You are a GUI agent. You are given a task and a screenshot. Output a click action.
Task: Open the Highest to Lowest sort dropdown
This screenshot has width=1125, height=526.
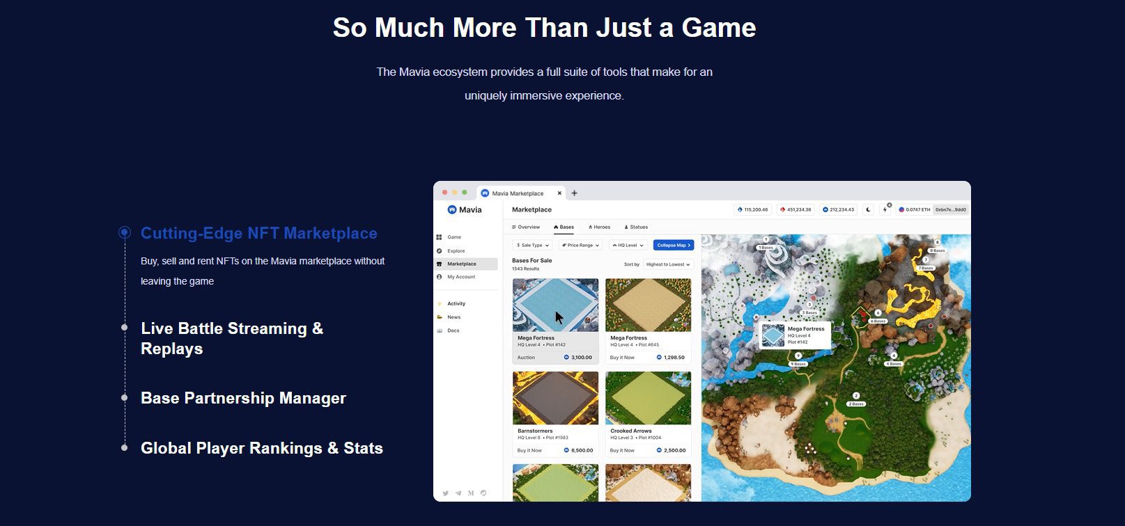click(x=668, y=264)
